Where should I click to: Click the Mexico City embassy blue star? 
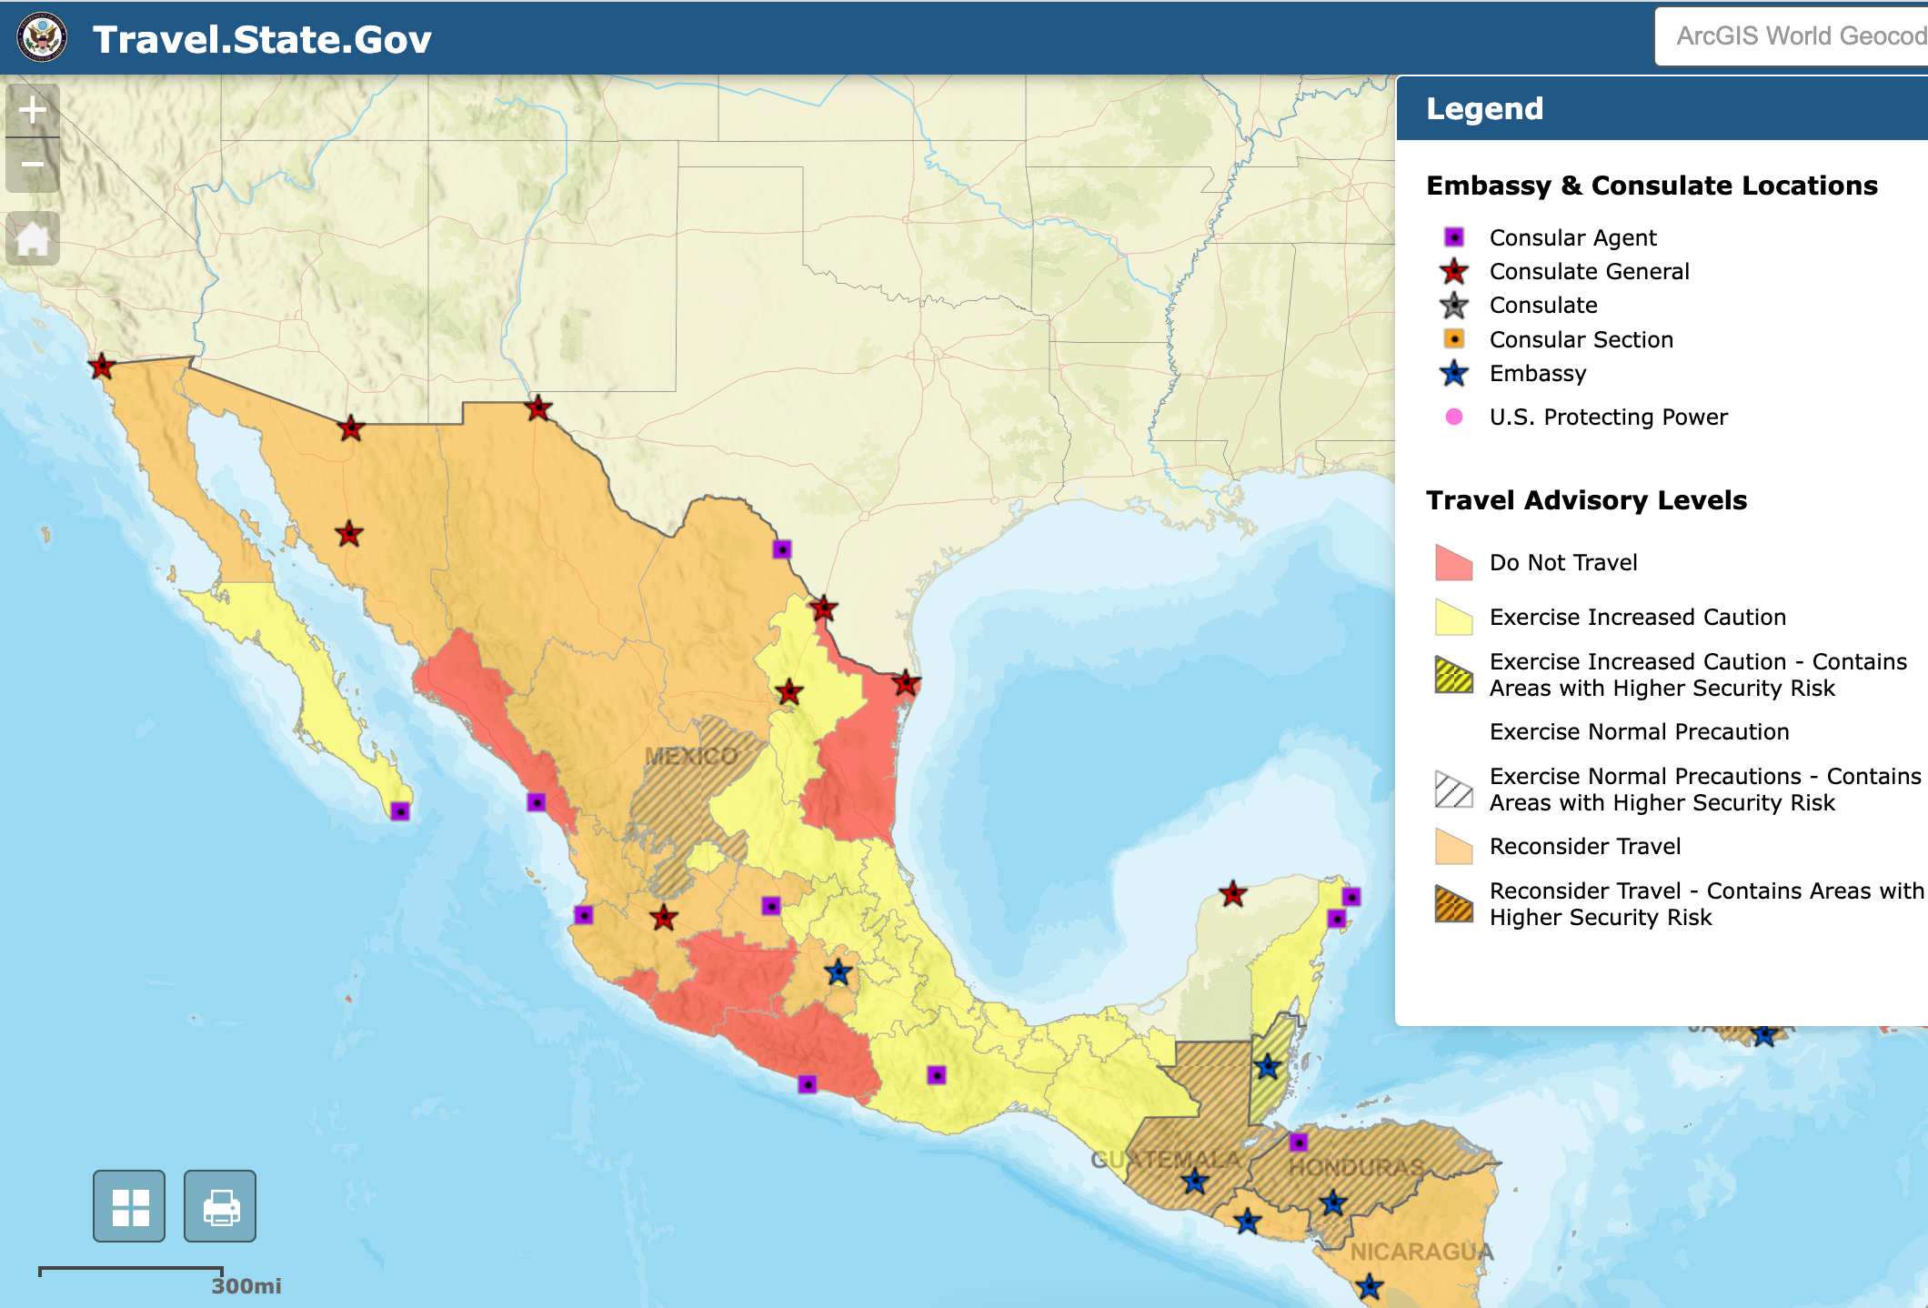[838, 973]
